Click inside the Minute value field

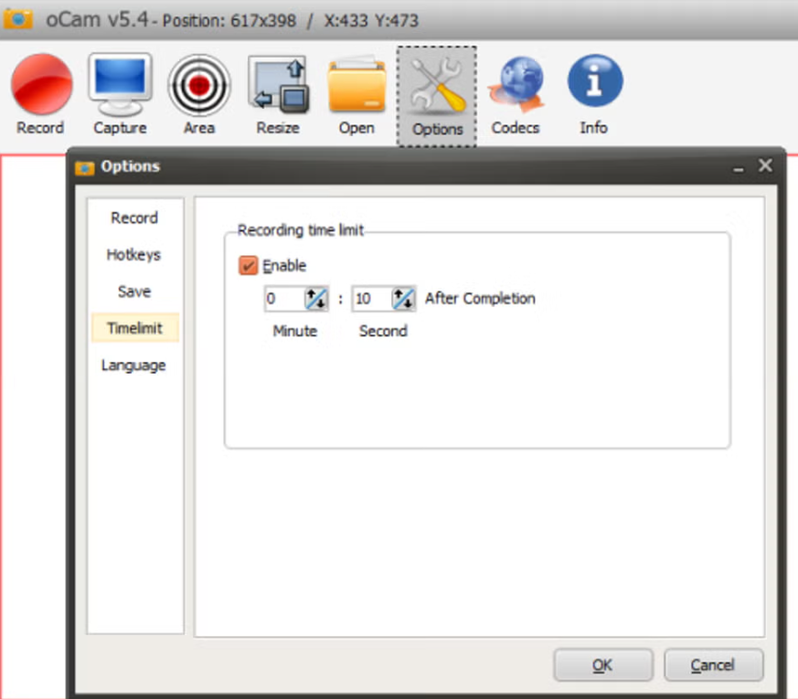[284, 299]
